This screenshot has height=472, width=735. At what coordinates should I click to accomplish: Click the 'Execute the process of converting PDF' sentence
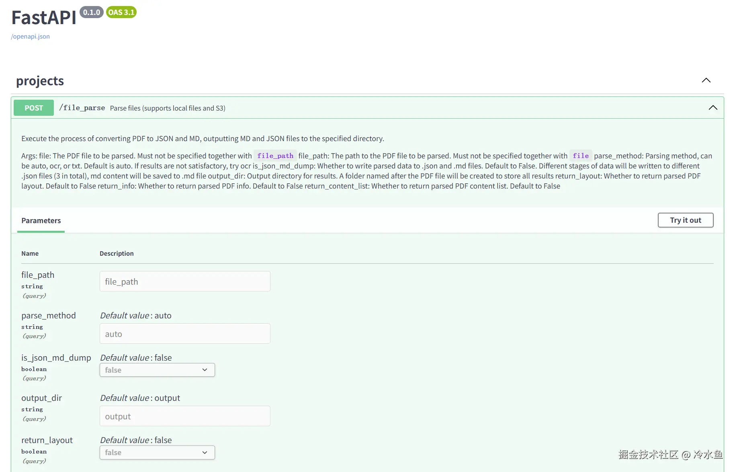pyautogui.click(x=203, y=139)
